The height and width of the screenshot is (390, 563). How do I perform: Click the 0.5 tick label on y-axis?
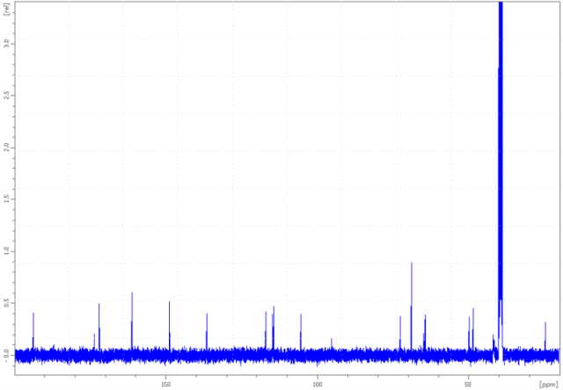[7, 303]
